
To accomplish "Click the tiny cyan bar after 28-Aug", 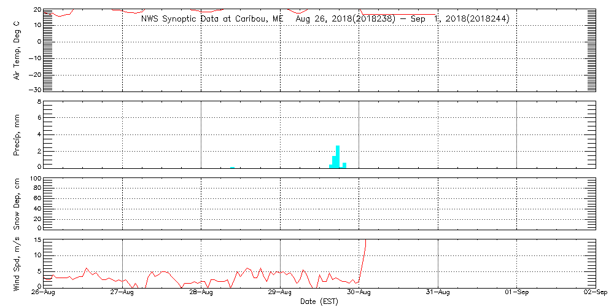I will 232,166.
